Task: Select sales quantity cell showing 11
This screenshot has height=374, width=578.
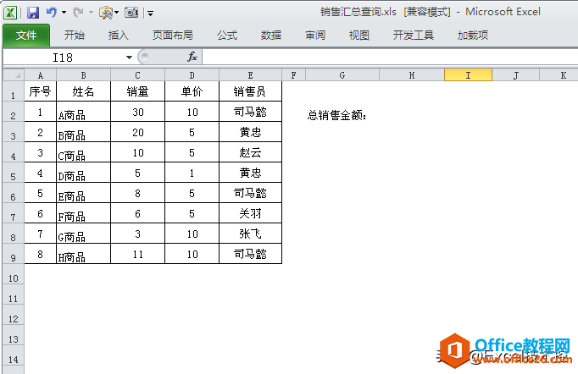Action: (138, 254)
